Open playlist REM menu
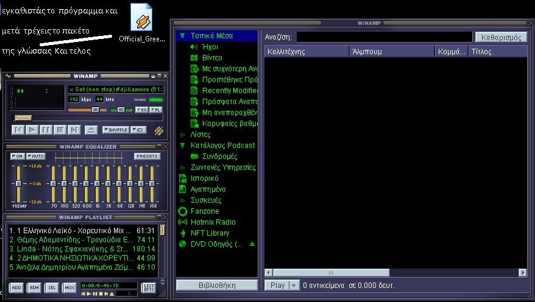 [34, 287]
